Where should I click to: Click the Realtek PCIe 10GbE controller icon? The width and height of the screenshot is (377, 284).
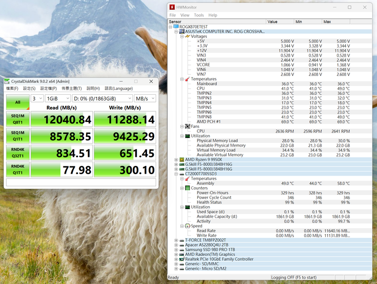(182, 259)
